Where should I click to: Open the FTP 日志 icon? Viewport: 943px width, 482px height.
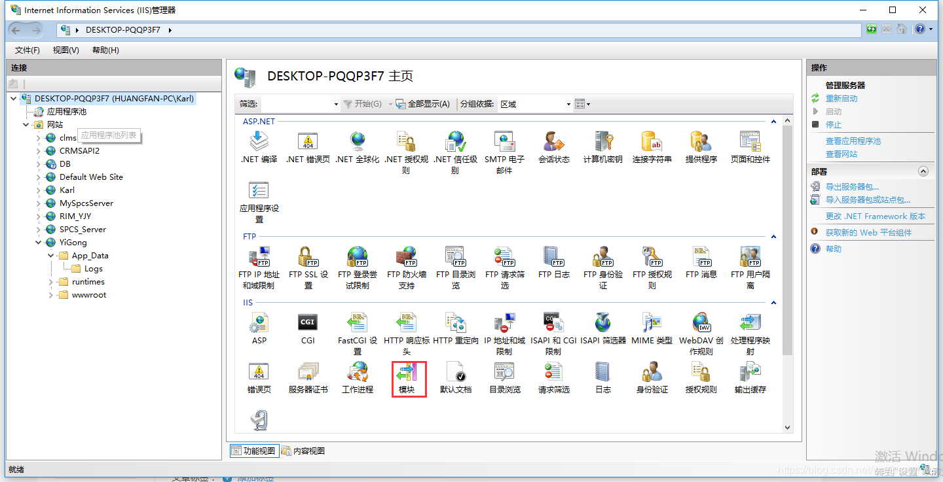[x=554, y=263]
